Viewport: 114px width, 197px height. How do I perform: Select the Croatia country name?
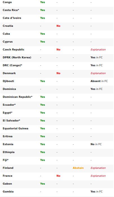(8, 26)
